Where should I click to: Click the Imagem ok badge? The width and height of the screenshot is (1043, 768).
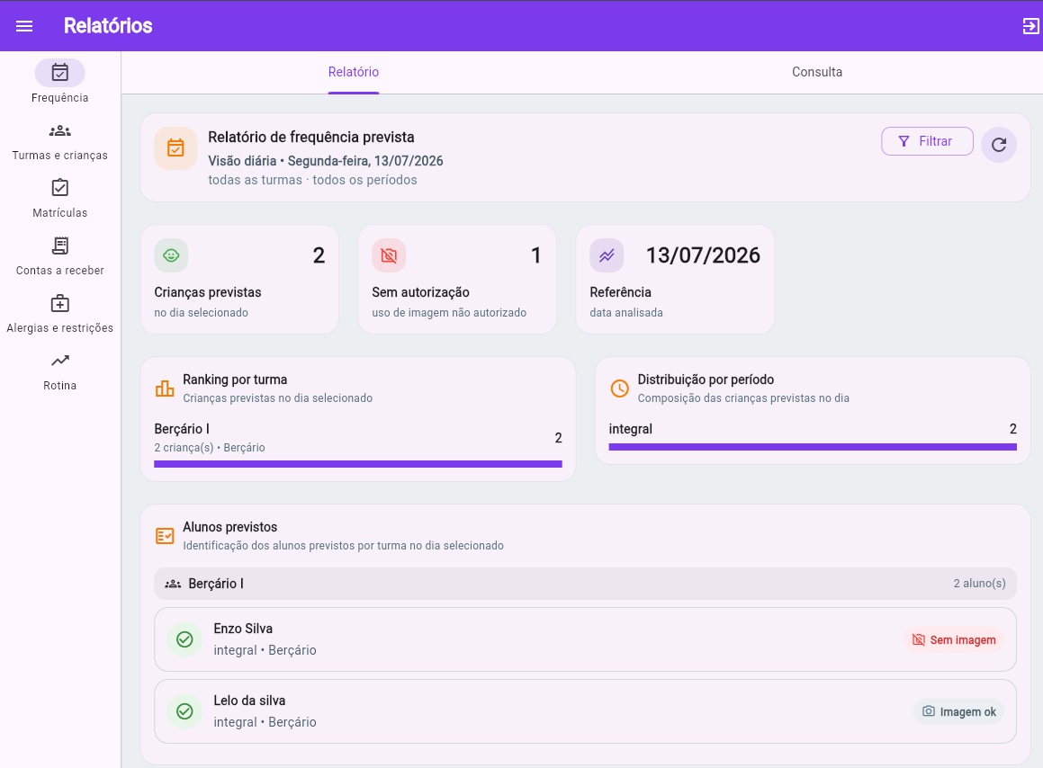pos(958,711)
